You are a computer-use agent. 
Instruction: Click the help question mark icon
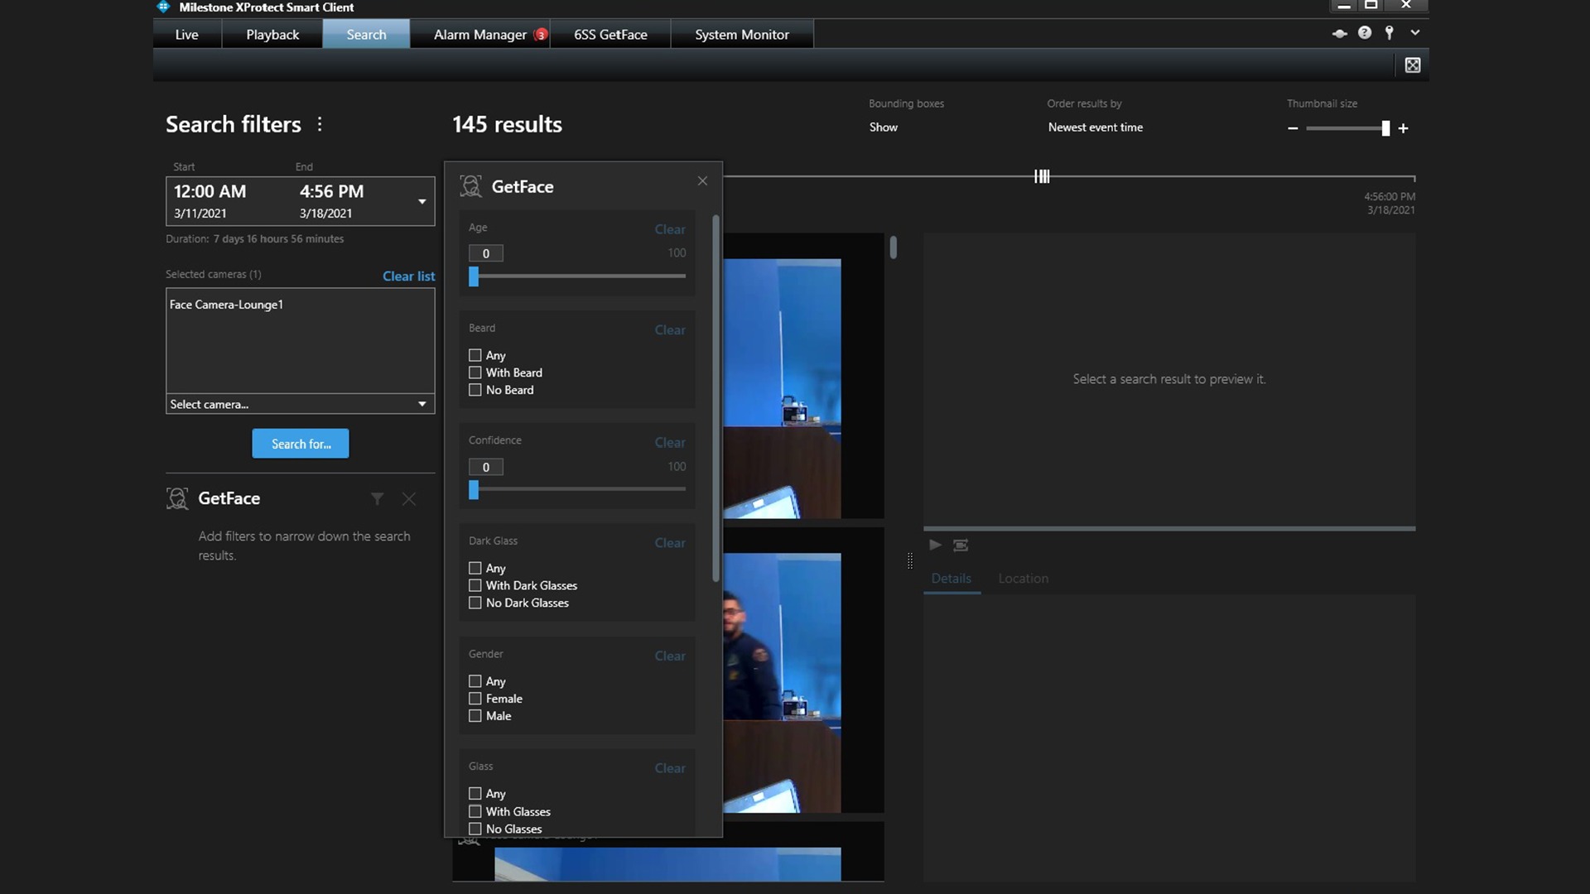(x=1365, y=33)
